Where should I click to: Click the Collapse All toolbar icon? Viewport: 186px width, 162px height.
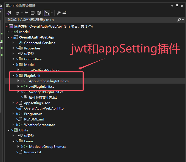pyautogui.click(x=33, y=13)
